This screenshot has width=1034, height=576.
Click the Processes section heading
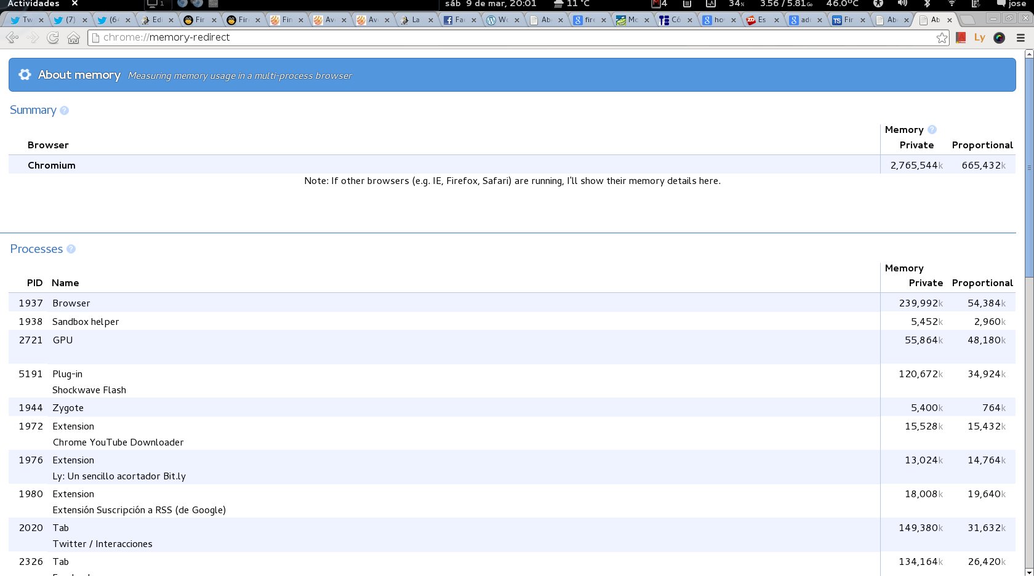pos(36,249)
